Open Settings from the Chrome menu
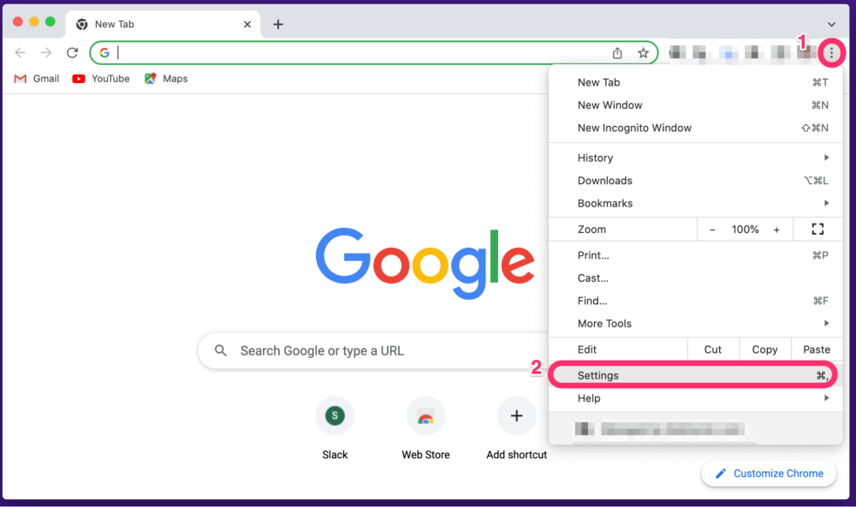This screenshot has width=856, height=507. tap(693, 375)
